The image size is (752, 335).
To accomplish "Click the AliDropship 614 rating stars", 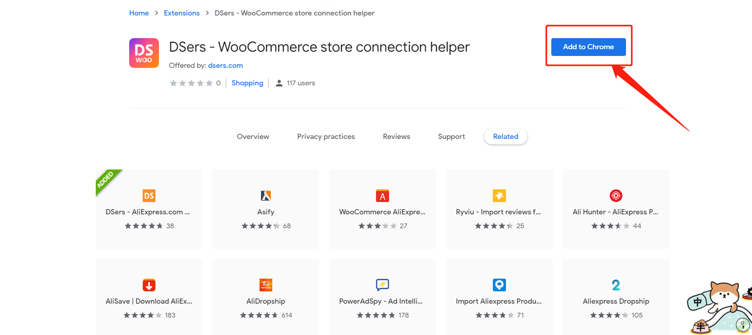I will click(259, 315).
